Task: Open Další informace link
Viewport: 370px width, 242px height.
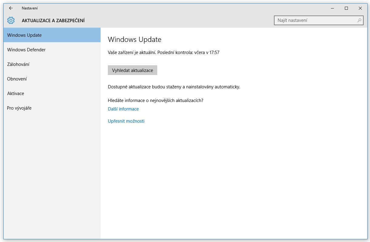Action: tap(123, 109)
